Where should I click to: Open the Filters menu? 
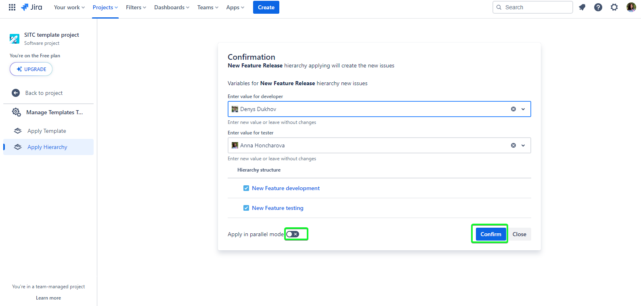pos(136,7)
